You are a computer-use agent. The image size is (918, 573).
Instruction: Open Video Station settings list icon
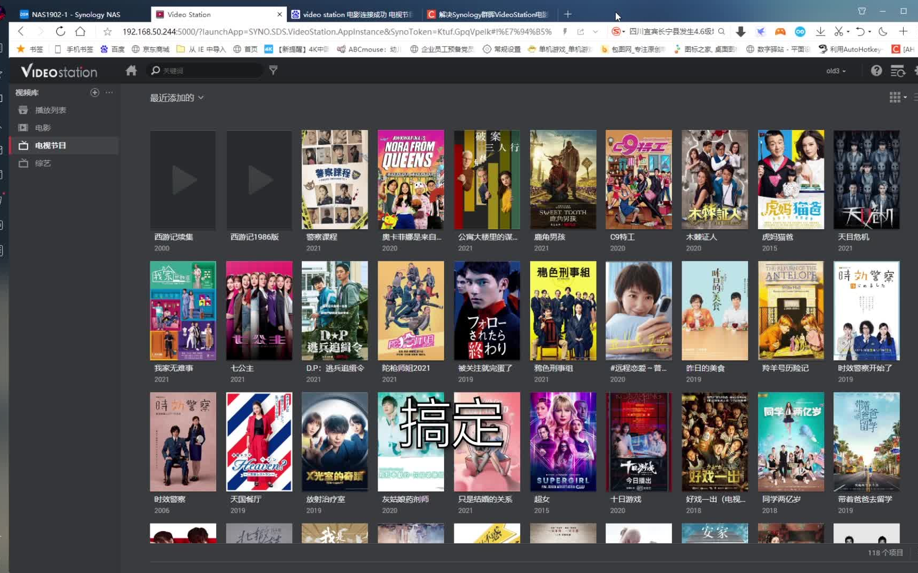897,71
